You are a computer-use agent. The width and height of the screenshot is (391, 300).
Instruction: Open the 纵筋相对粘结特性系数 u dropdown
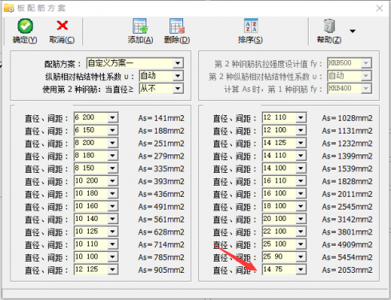point(178,76)
